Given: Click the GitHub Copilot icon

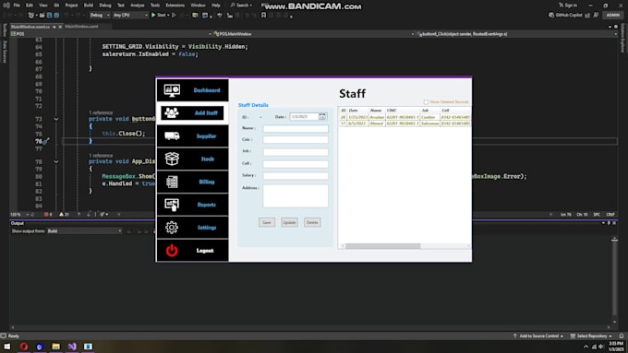Looking at the screenshot, I should (551, 15).
